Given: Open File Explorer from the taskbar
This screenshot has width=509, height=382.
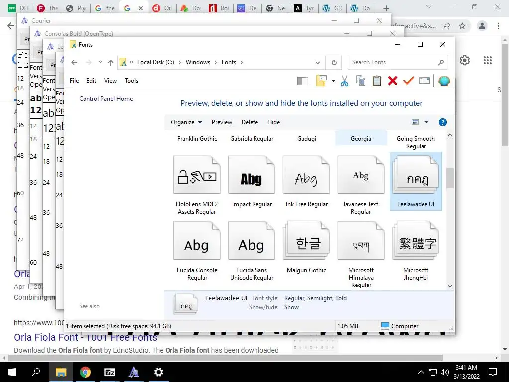Looking at the screenshot, I should pyautogui.click(x=61, y=372).
